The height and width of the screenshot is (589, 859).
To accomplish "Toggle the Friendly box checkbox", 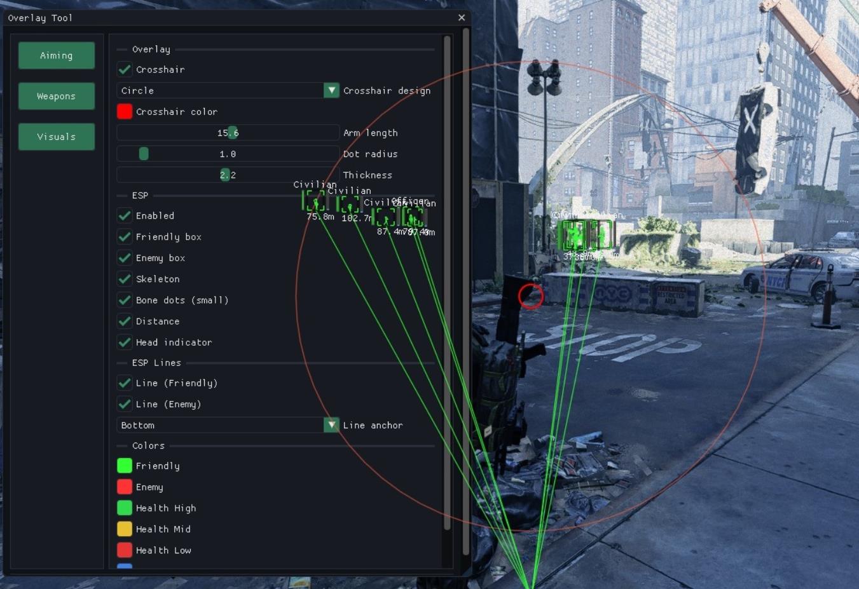I will point(125,237).
